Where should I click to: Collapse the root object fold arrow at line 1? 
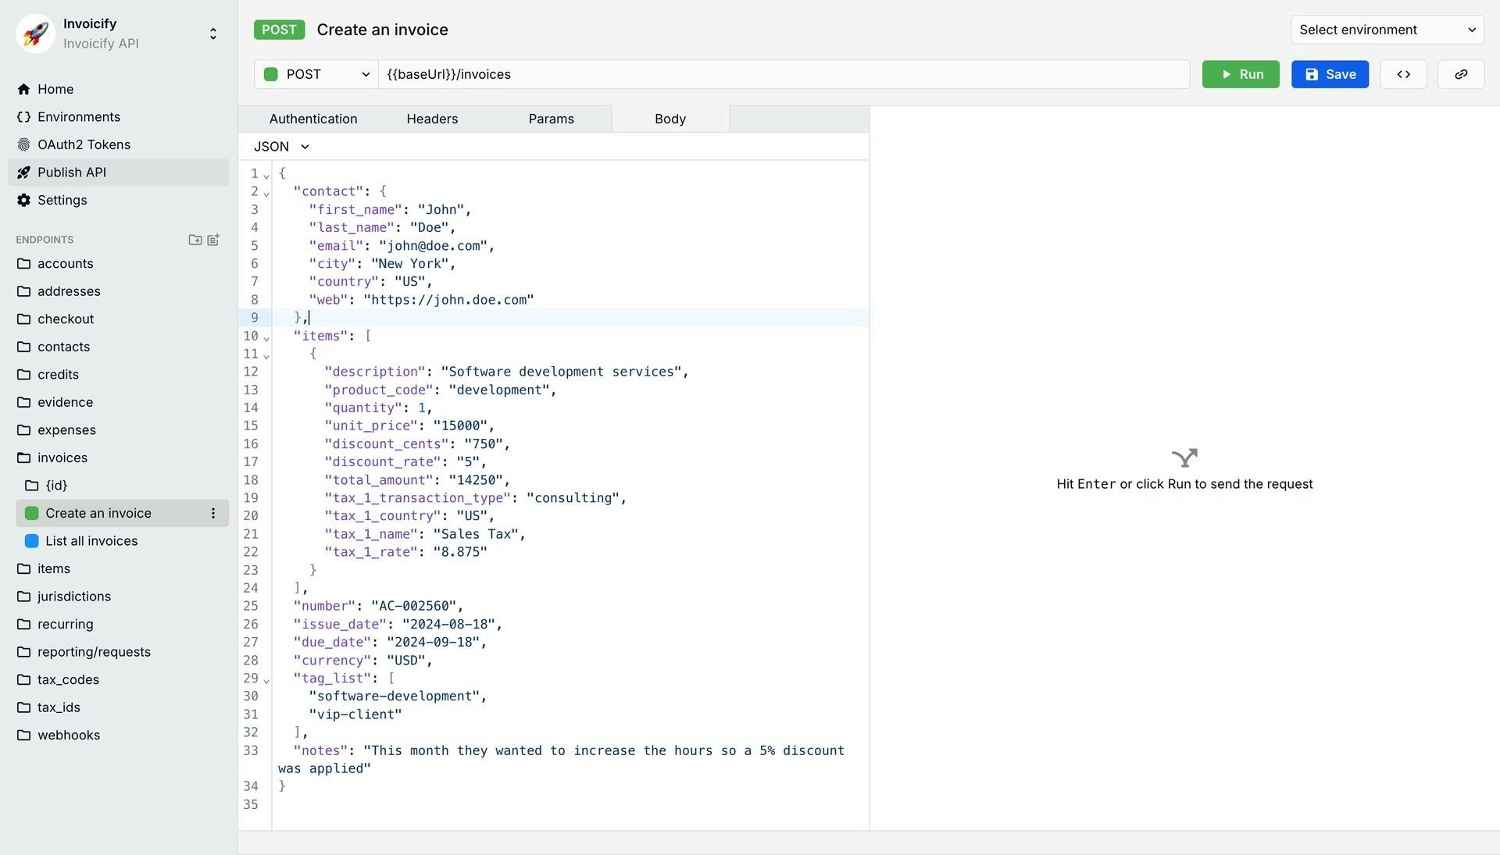pyautogui.click(x=266, y=175)
